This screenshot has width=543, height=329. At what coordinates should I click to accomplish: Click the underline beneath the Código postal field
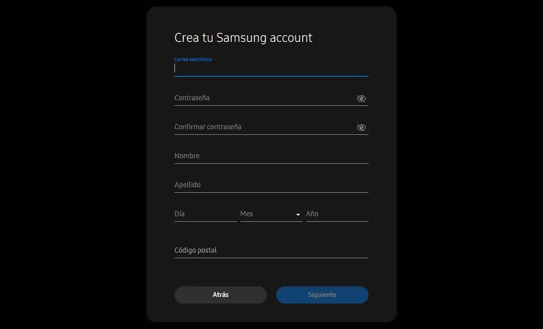click(x=271, y=258)
